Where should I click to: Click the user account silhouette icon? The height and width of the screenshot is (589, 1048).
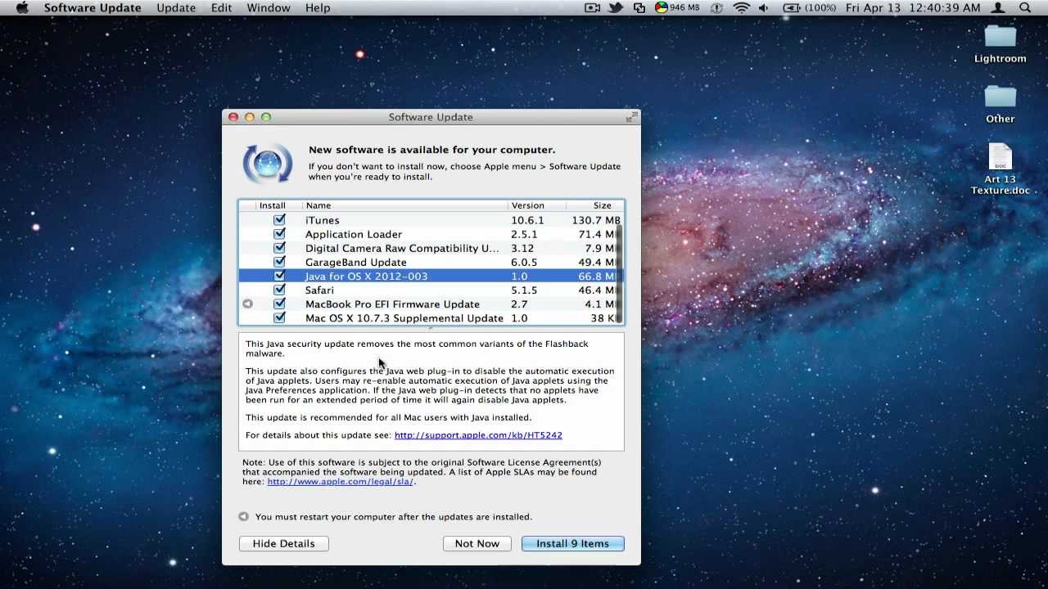tap(998, 7)
